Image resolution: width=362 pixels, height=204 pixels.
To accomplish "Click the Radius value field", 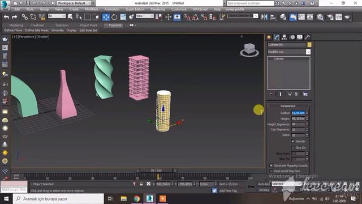I will [x=298, y=113].
